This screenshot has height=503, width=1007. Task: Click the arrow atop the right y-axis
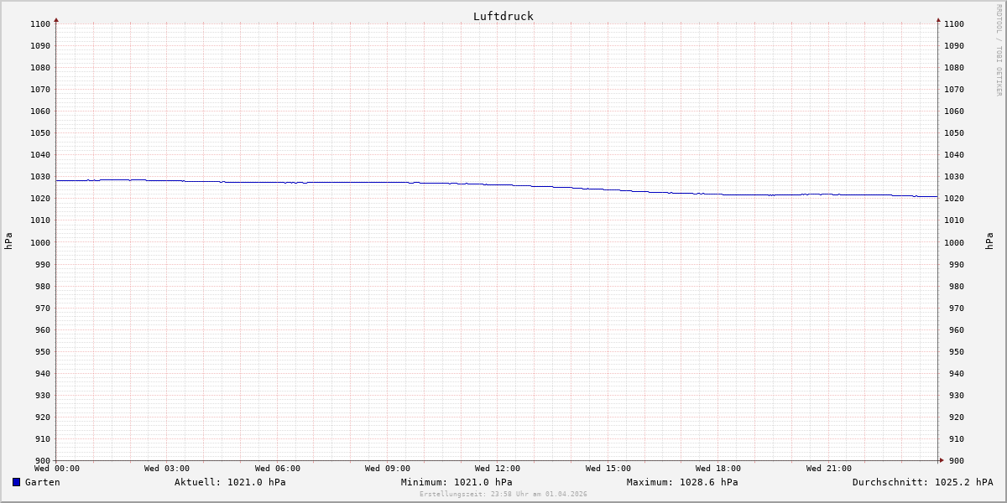point(938,19)
